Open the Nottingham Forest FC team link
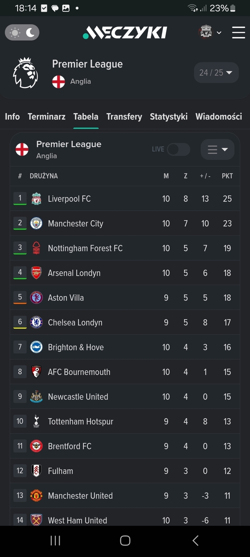Image resolution: width=250 pixels, height=557 pixels. pyautogui.click(x=85, y=248)
